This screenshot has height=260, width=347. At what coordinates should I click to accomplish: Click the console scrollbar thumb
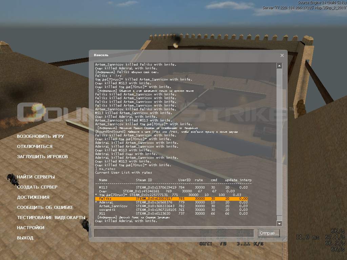tap(279, 218)
